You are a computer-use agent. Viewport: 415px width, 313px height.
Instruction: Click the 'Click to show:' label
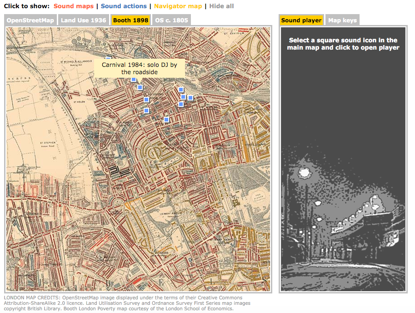(x=27, y=6)
